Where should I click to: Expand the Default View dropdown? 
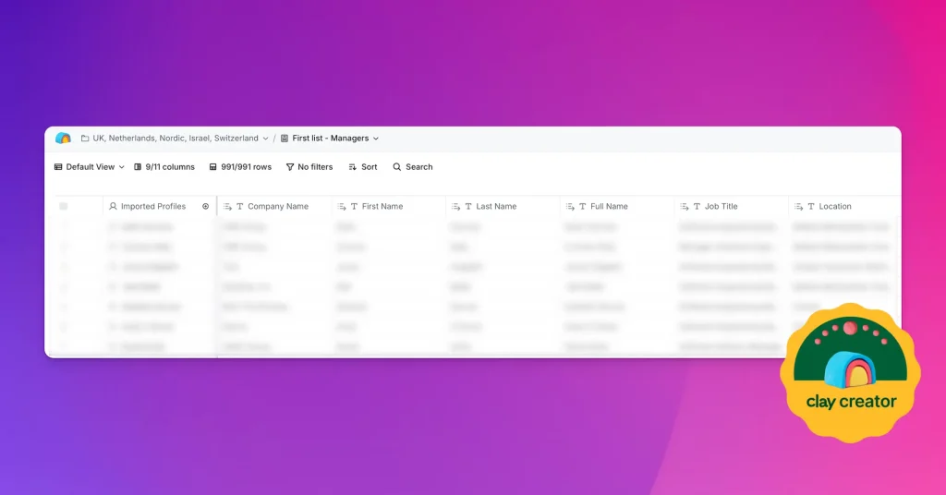(x=90, y=167)
